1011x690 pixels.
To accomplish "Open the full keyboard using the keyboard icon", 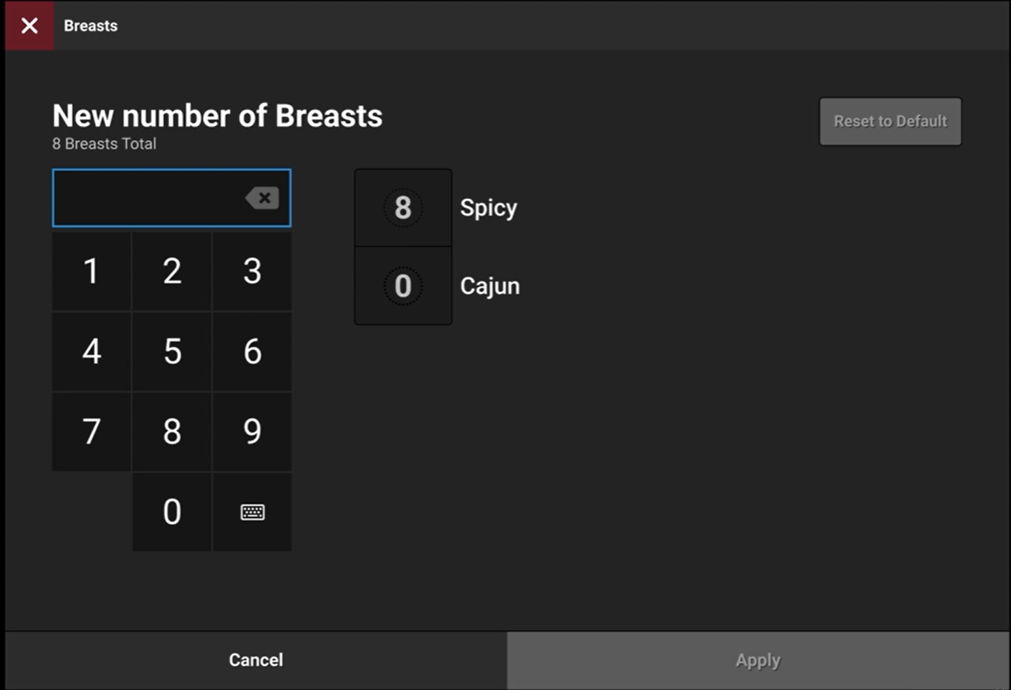I will click(x=252, y=511).
